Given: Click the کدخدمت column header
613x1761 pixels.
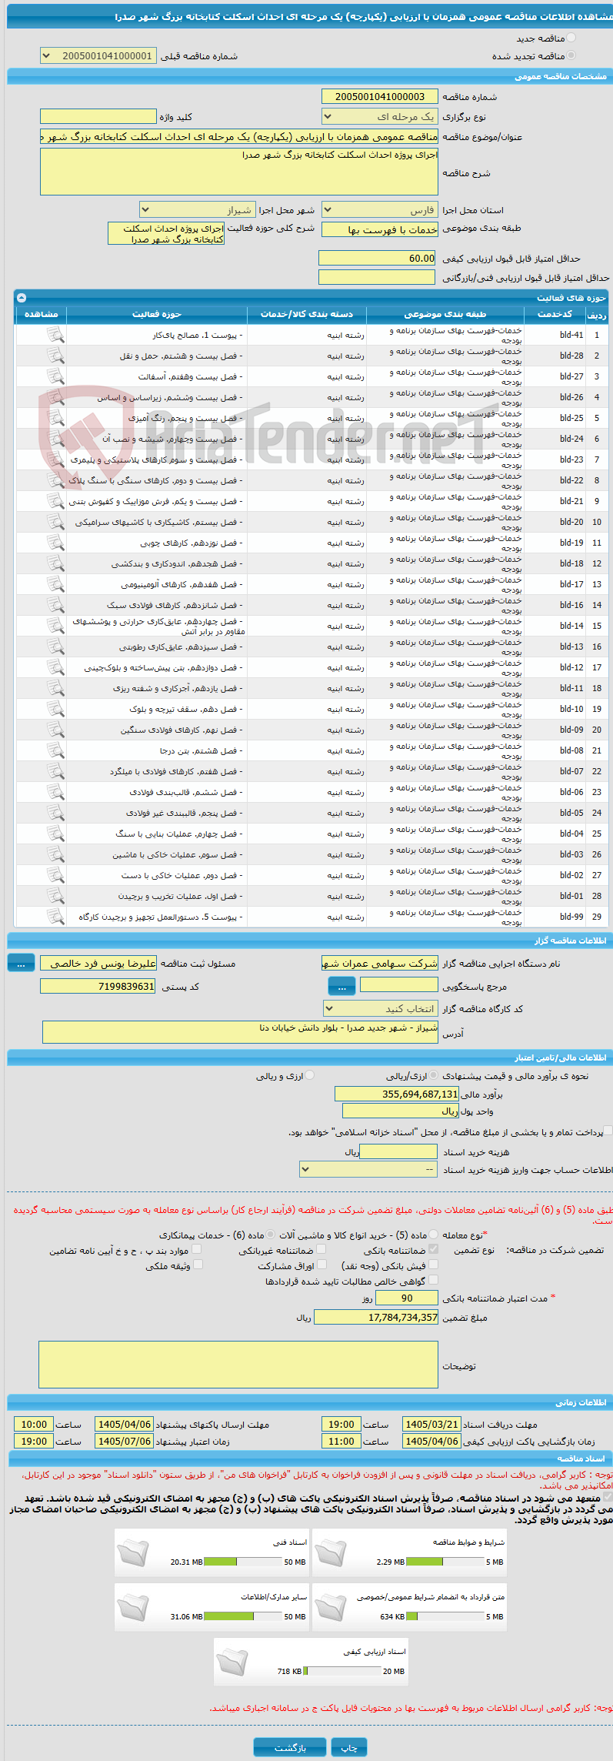Looking at the screenshot, I should point(555,314).
